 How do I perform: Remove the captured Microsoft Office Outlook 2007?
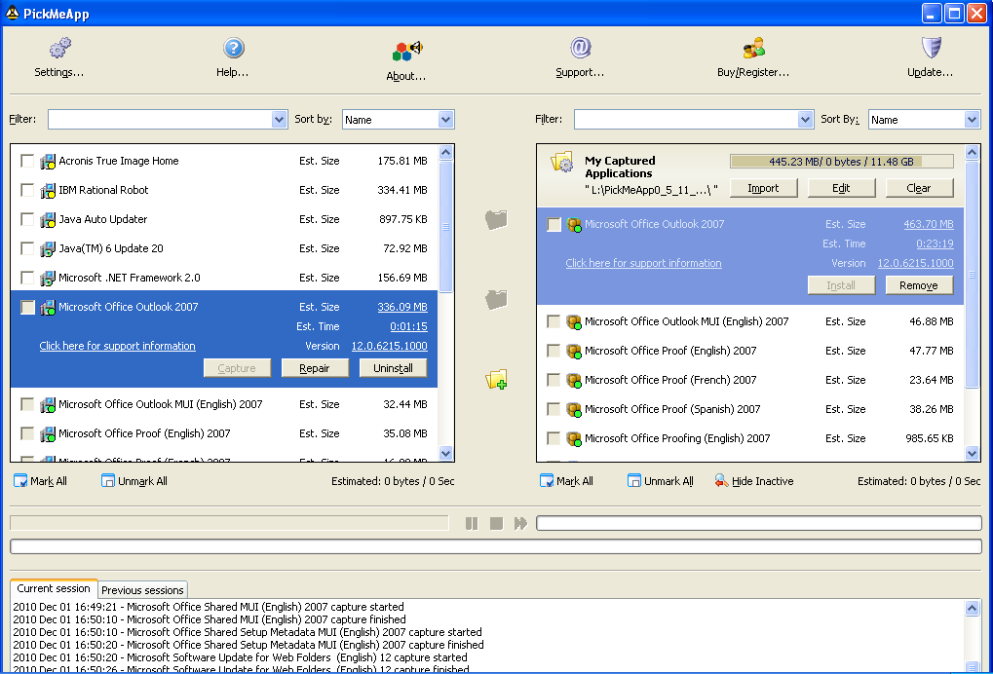(920, 285)
